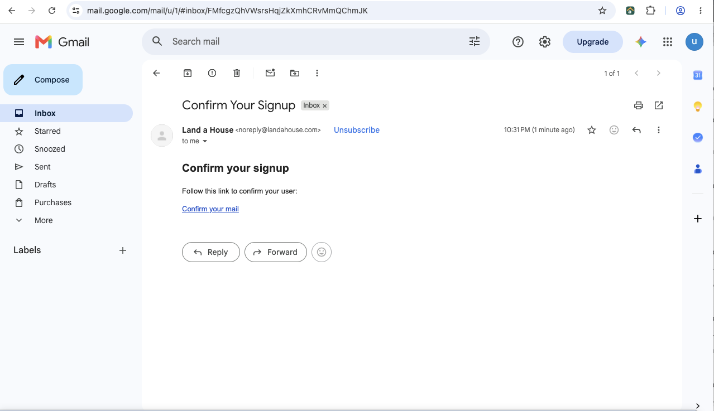Open toolbar More options three-dot menu
The height and width of the screenshot is (411, 714).
(x=317, y=73)
